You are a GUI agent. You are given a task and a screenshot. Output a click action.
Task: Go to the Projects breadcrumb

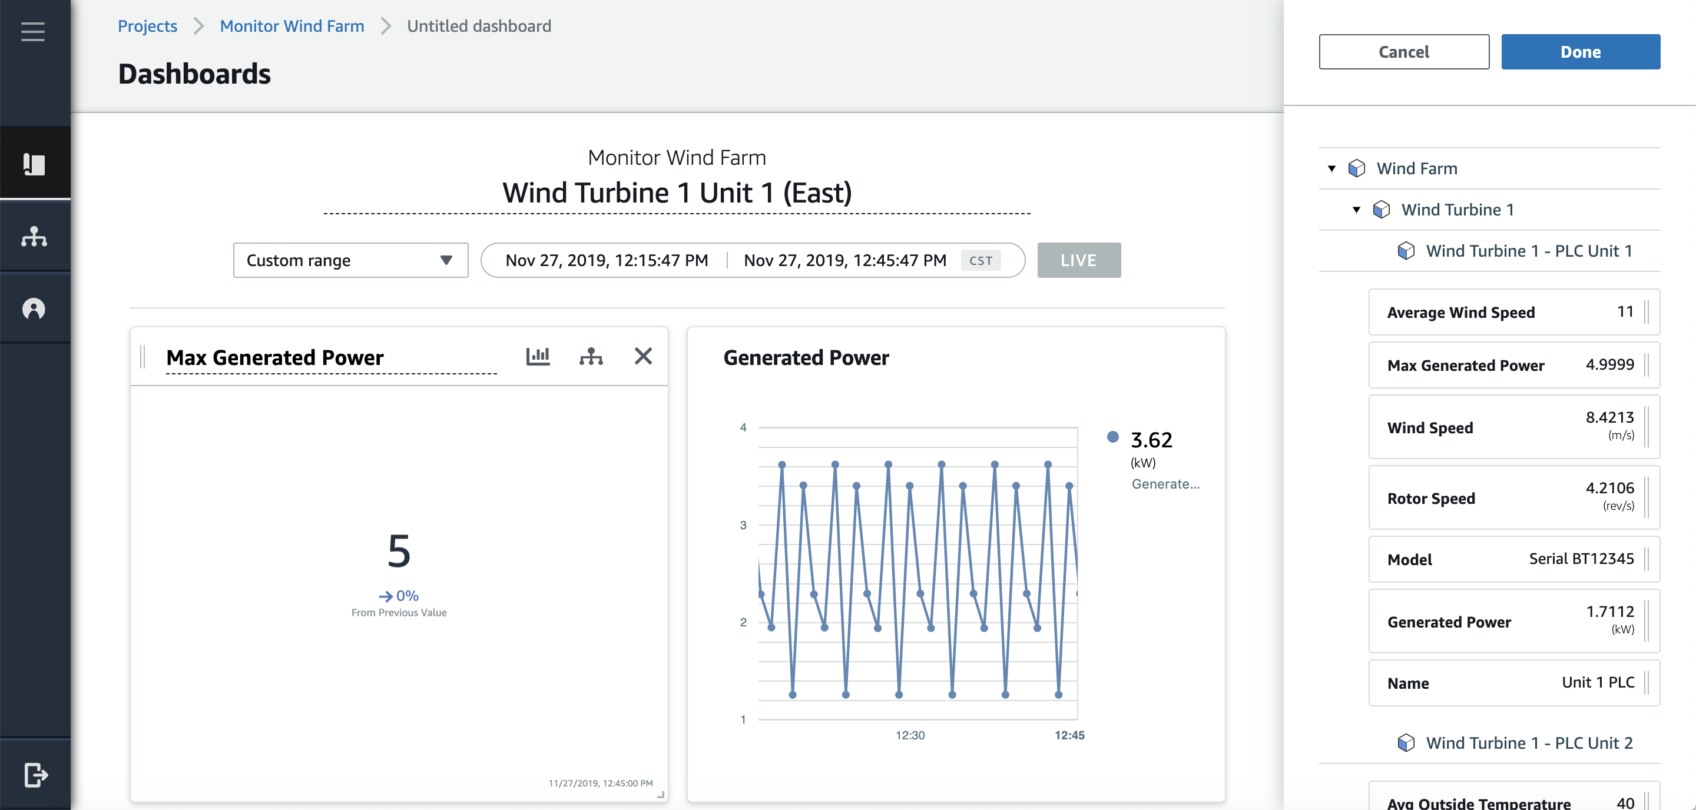pos(147,26)
